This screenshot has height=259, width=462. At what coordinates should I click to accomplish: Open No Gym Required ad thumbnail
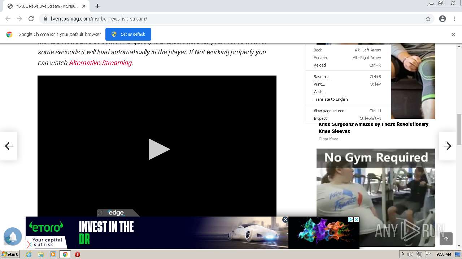(x=375, y=197)
